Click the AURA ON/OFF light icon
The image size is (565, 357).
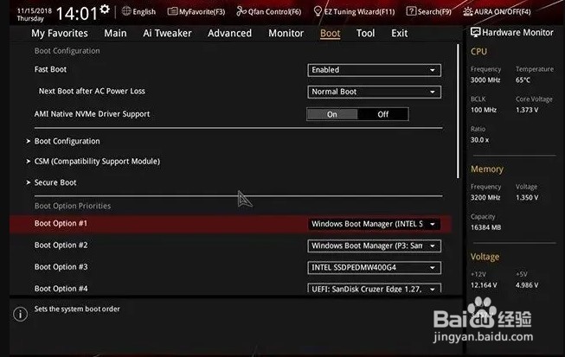[x=468, y=11]
